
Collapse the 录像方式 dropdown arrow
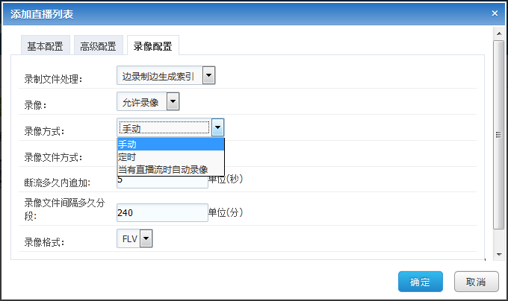(x=217, y=127)
